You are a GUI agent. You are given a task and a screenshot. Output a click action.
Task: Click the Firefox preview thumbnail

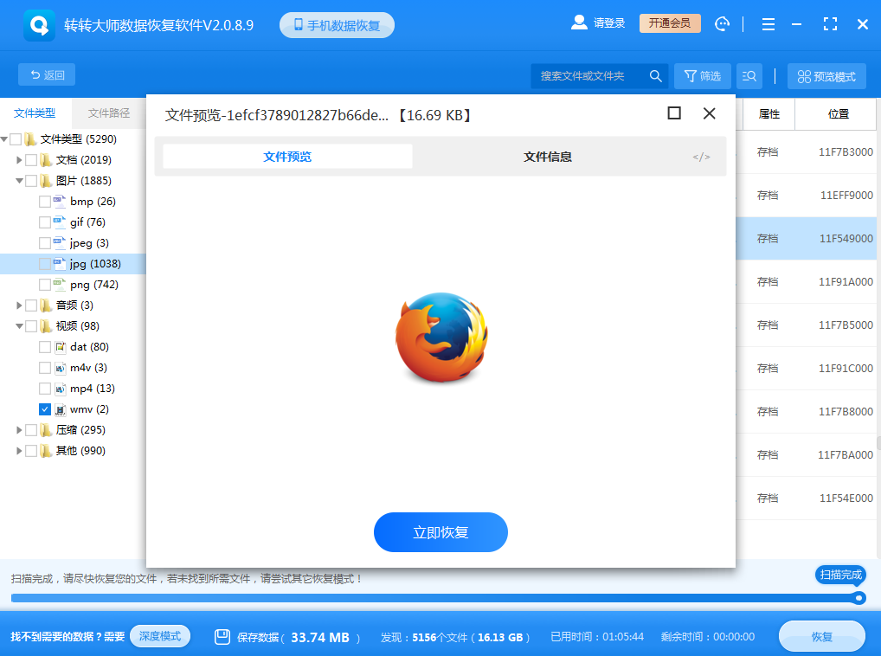(440, 338)
